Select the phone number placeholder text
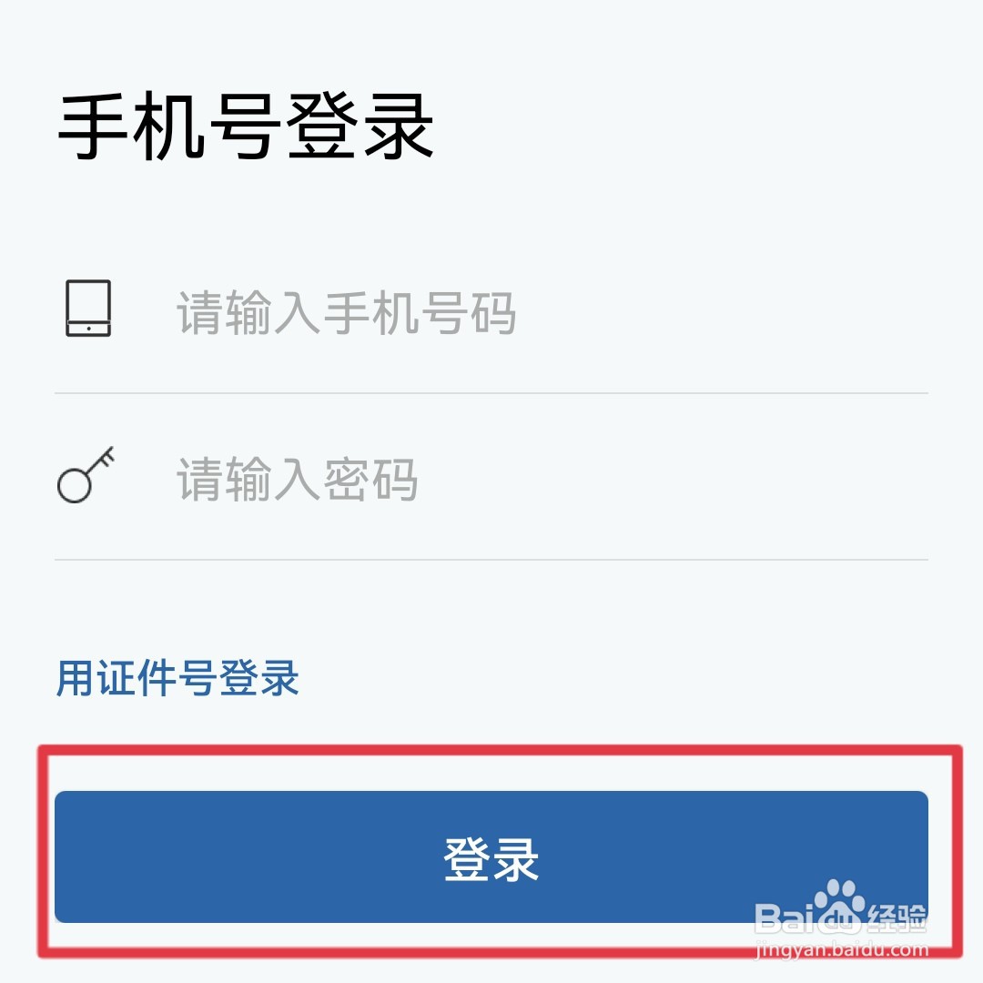983x983 pixels. (346, 312)
